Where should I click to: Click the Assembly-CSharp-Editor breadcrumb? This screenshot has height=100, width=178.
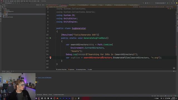coord(61,69)
